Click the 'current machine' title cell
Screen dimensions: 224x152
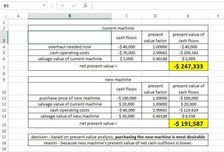[x=118, y=28]
